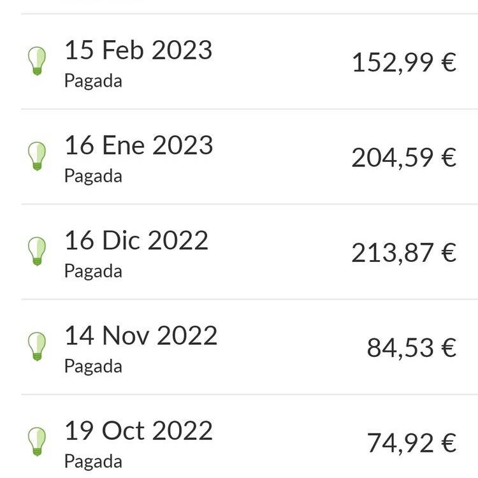The image size is (478, 478).
Task: Tap the lightbulb icon for 16 Ene 2023
Action: point(37,156)
